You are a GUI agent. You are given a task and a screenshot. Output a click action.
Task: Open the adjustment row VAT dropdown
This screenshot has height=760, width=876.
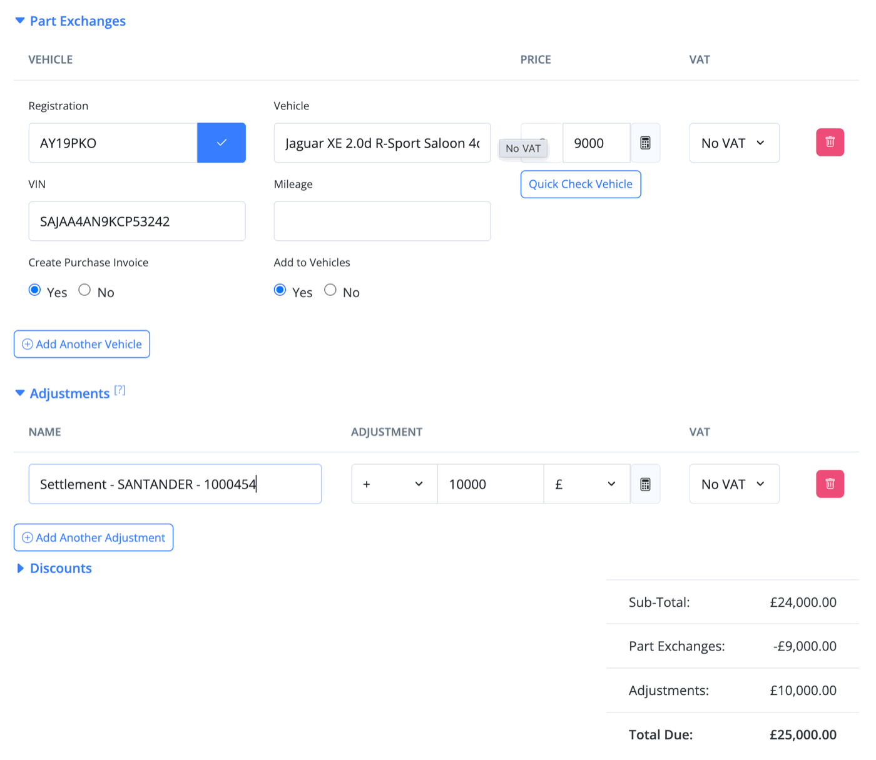click(734, 484)
